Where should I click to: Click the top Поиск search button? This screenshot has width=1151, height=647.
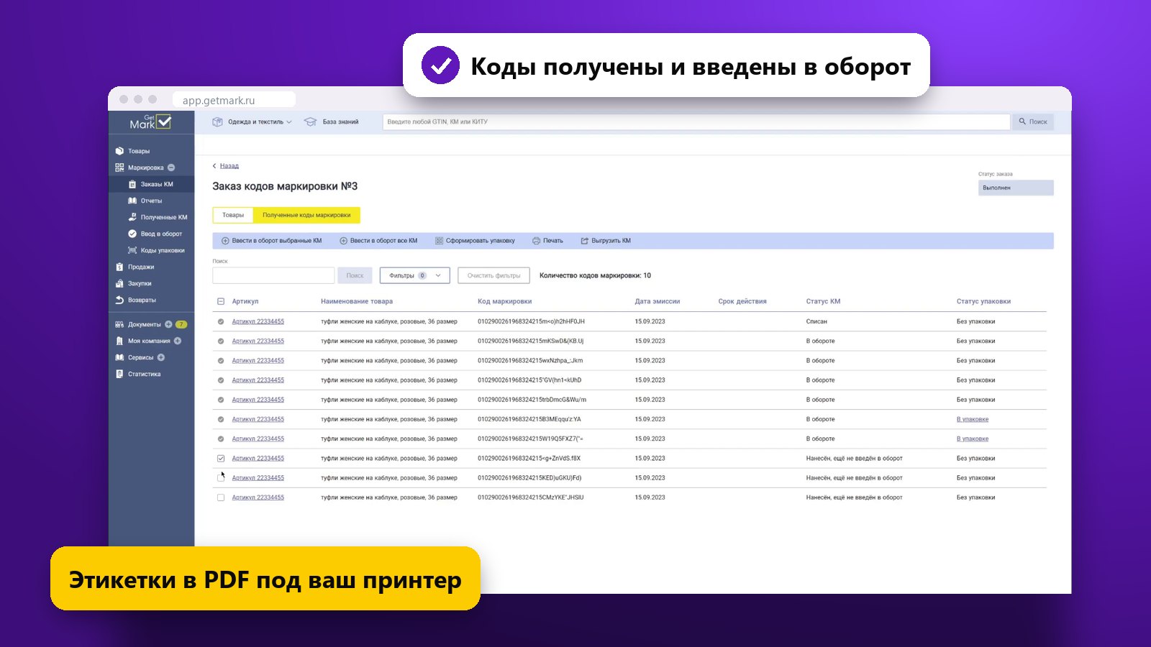pyautogui.click(x=1033, y=122)
